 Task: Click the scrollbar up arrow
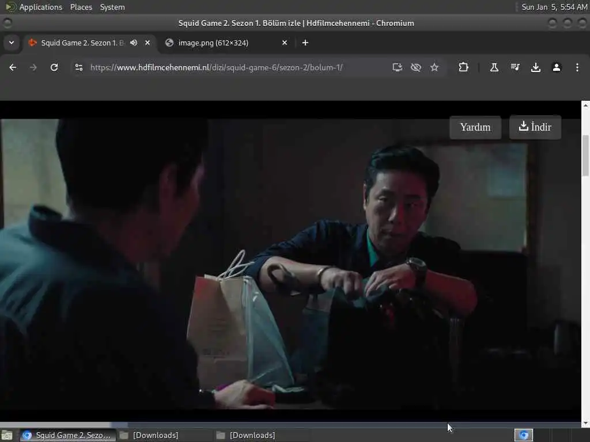point(585,105)
